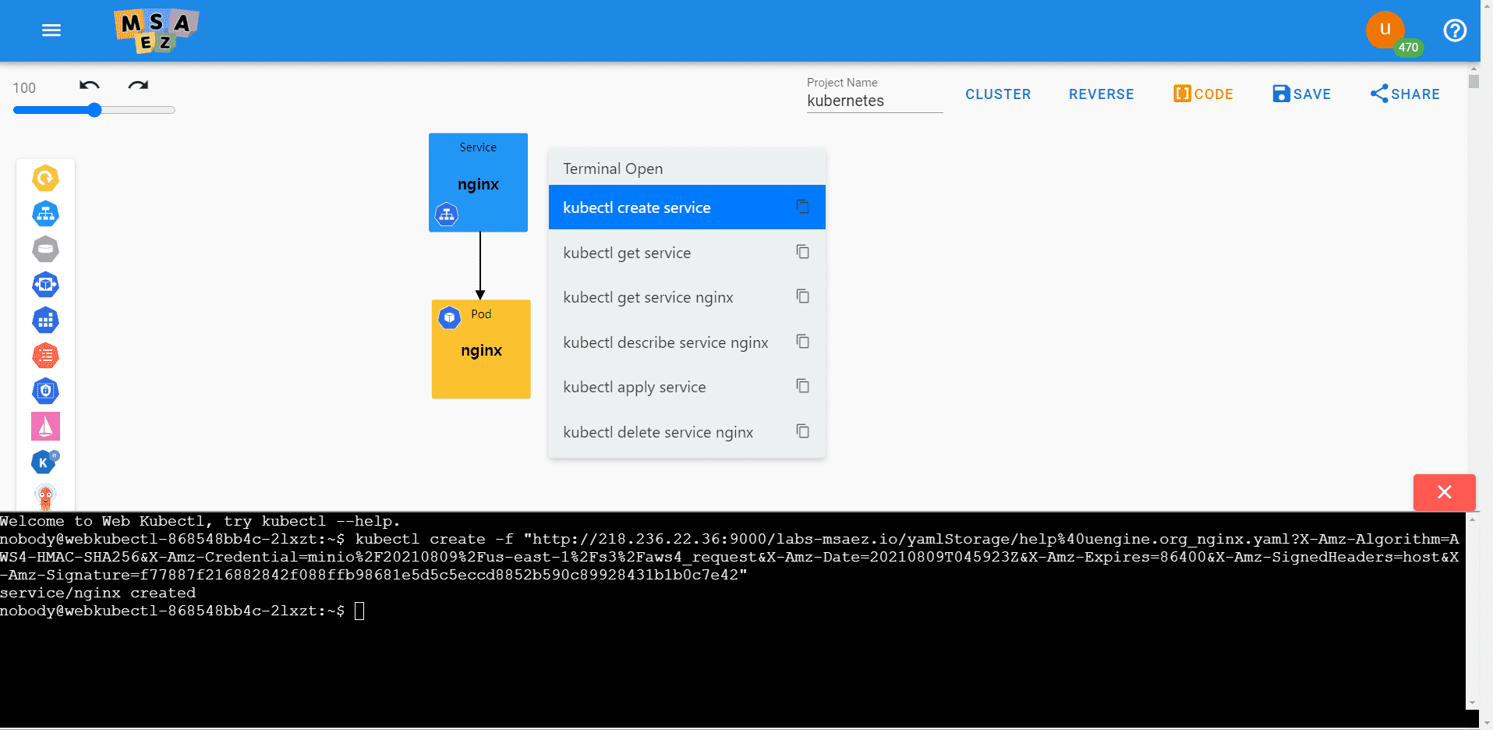Undo the last canvas action

[x=90, y=86]
